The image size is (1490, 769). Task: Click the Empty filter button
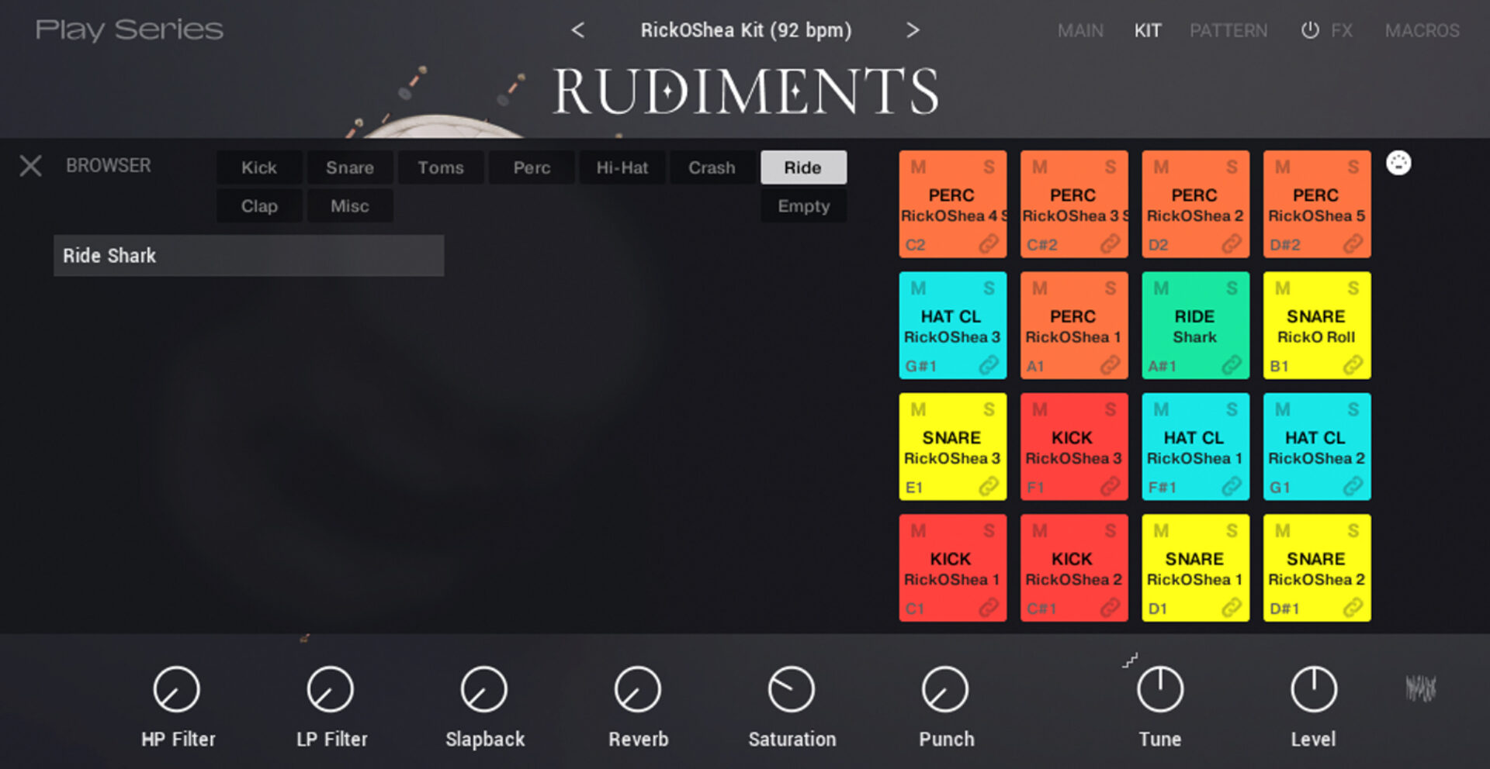[803, 205]
